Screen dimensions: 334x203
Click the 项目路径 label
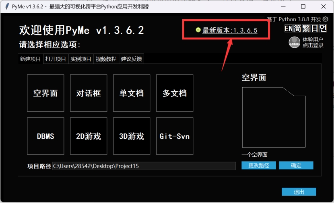pyautogui.click(x=39, y=166)
